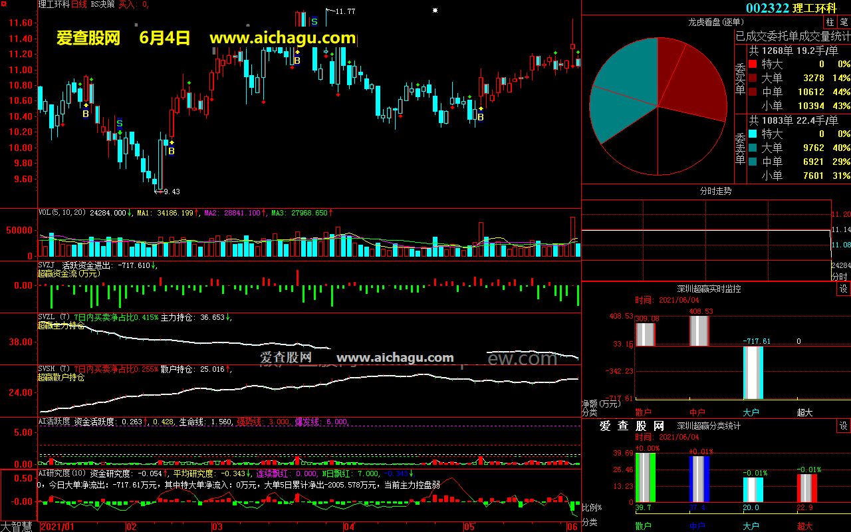
Task: Click the BS决策 indicator label
Action: (x=102, y=4)
